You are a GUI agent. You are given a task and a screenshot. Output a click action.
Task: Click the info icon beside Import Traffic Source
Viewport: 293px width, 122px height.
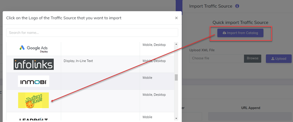[x=237, y=6]
